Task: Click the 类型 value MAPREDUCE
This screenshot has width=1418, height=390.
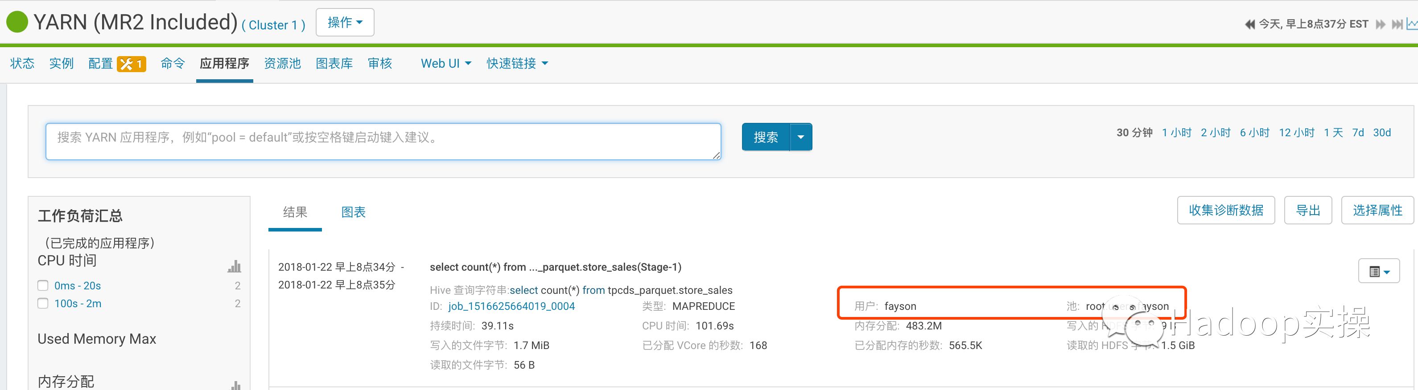Action: [704, 306]
